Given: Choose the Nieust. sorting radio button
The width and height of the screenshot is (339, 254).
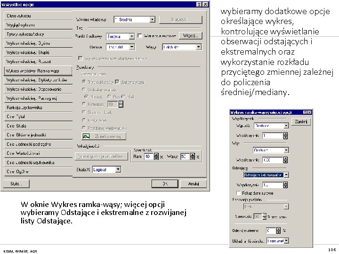Looking at the screenshot, I should coord(87,96).
